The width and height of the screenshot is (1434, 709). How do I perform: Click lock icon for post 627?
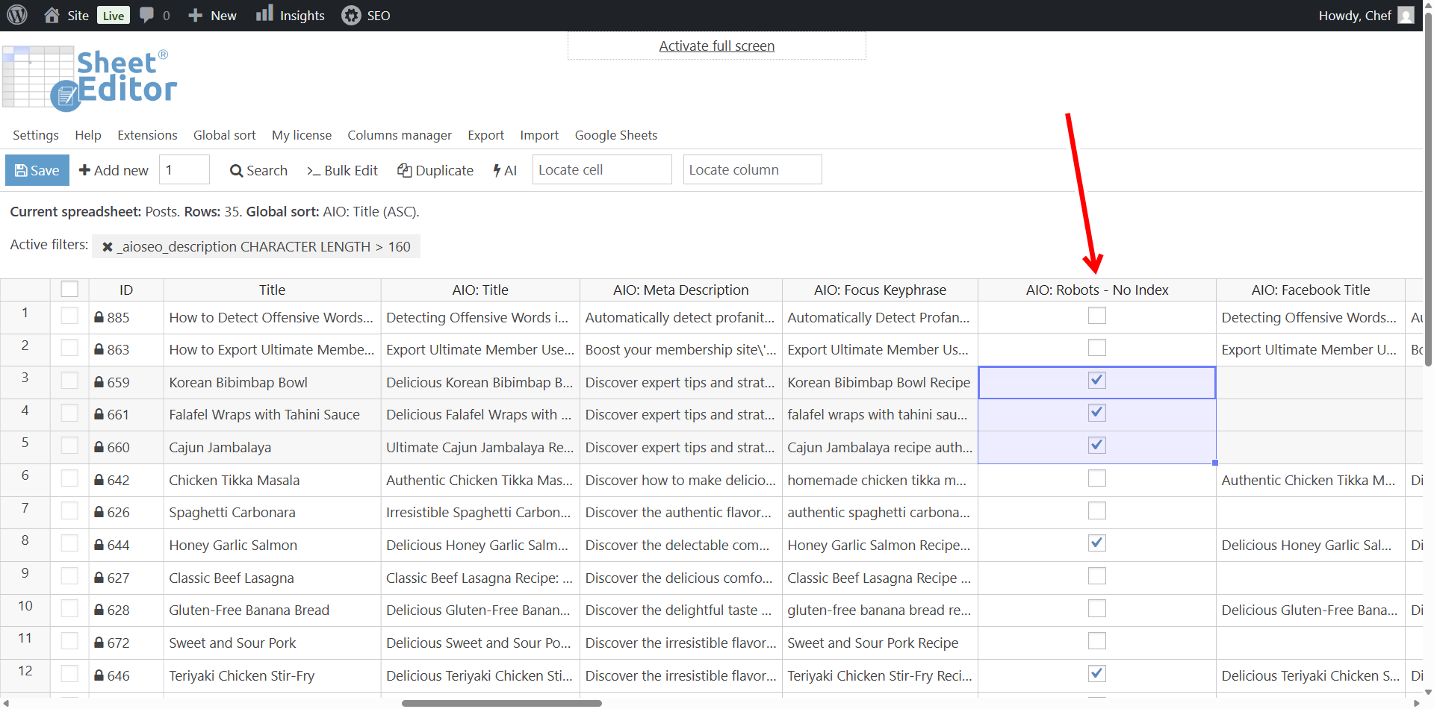click(99, 578)
